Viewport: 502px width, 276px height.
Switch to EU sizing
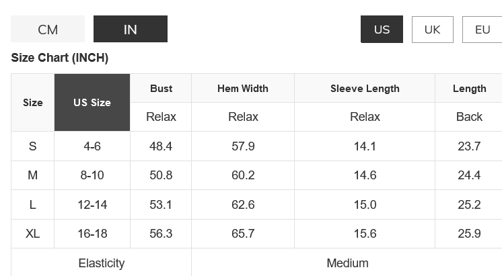482,30
